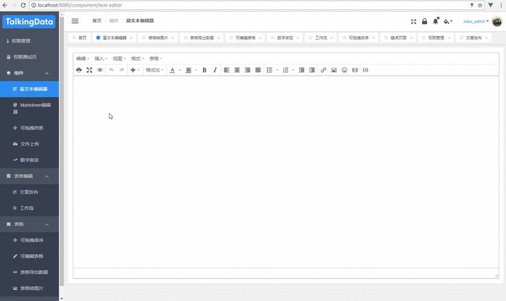
Task: Click 首页 breadcrumb link
Action: pyautogui.click(x=97, y=20)
